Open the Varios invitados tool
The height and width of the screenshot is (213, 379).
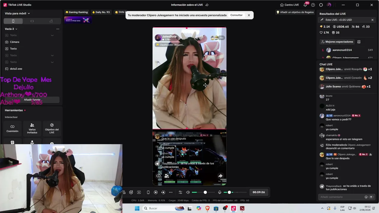[x=32, y=128]
